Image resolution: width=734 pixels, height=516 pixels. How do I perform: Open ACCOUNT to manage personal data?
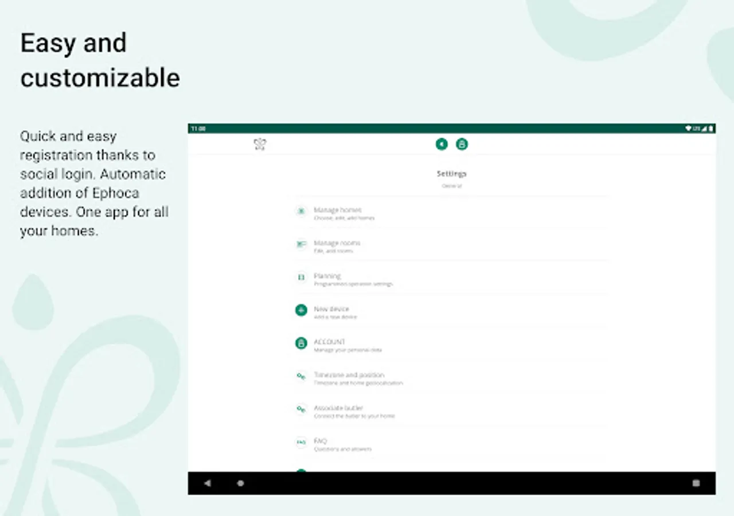(x=451, y=345)
